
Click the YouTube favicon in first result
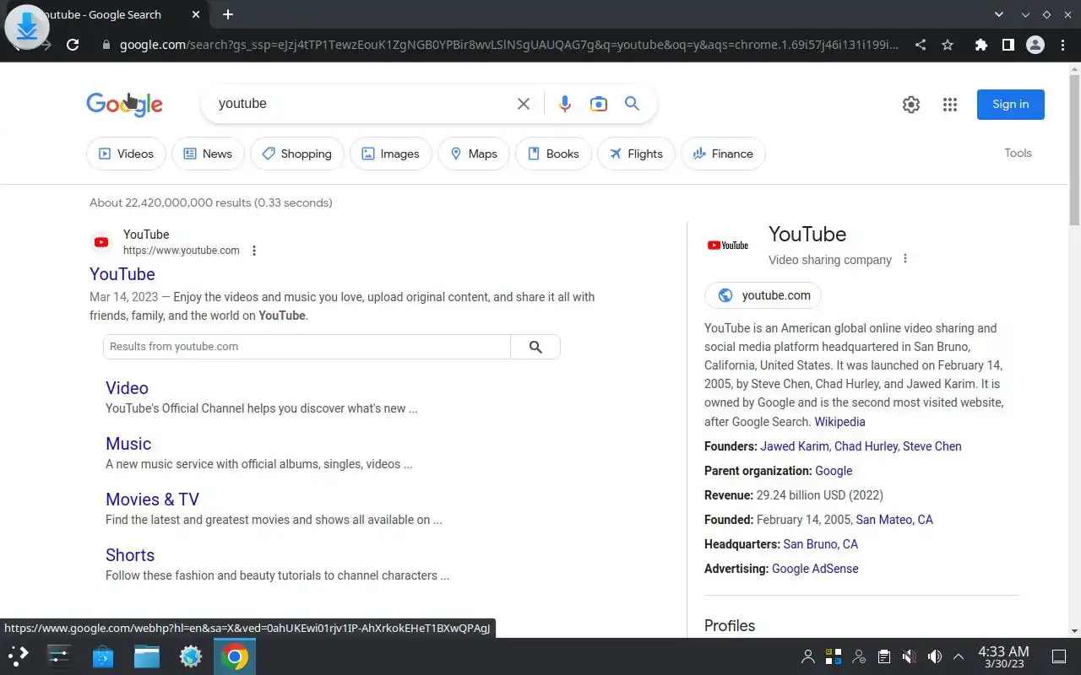coord(101,242)
